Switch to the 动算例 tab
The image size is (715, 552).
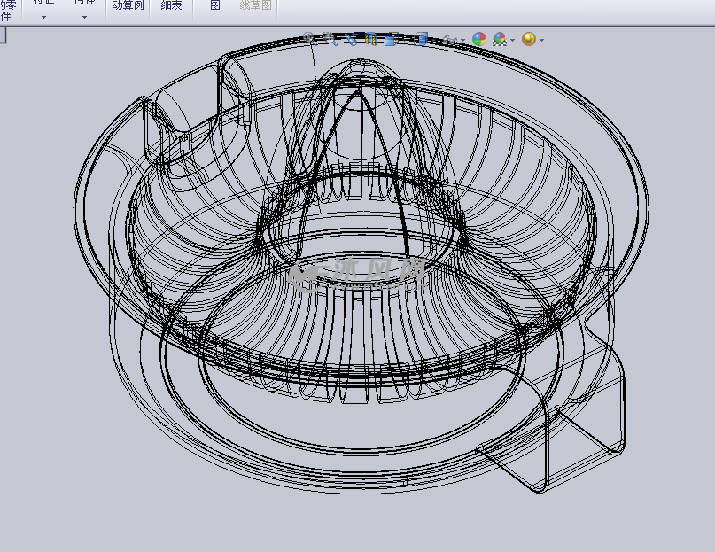tap(128, 7)
